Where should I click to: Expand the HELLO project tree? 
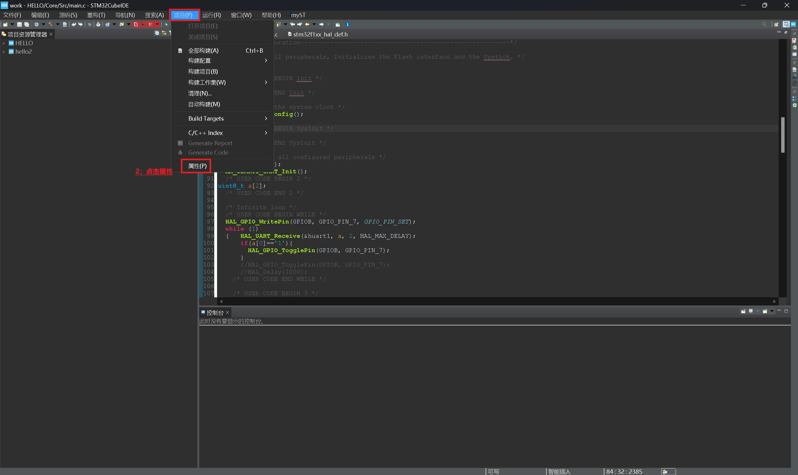[4, 43]
